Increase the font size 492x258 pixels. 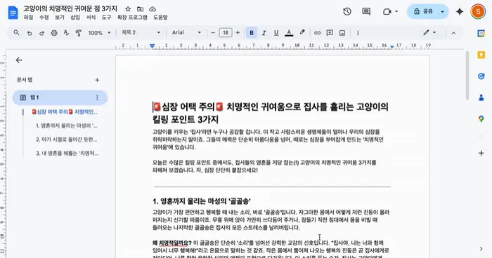[238, 32]
